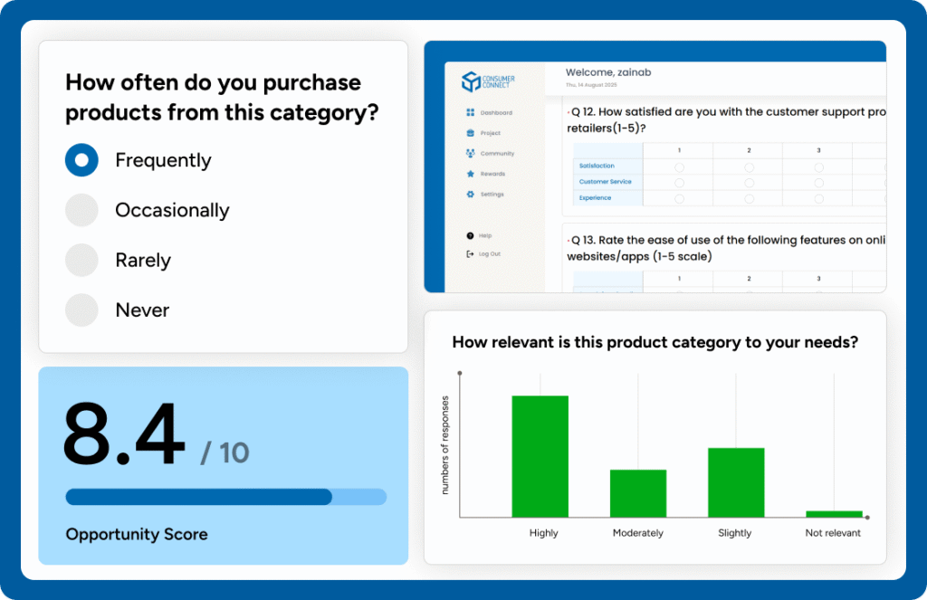The height and width of the screenshot is (600, 927).
Task: Choose the Occasionally radio option
Action: tap(81, 210)
